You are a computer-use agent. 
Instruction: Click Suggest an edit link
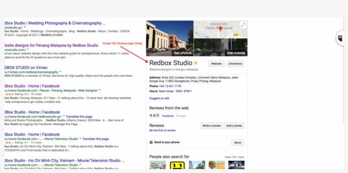(x=159, y=98)
